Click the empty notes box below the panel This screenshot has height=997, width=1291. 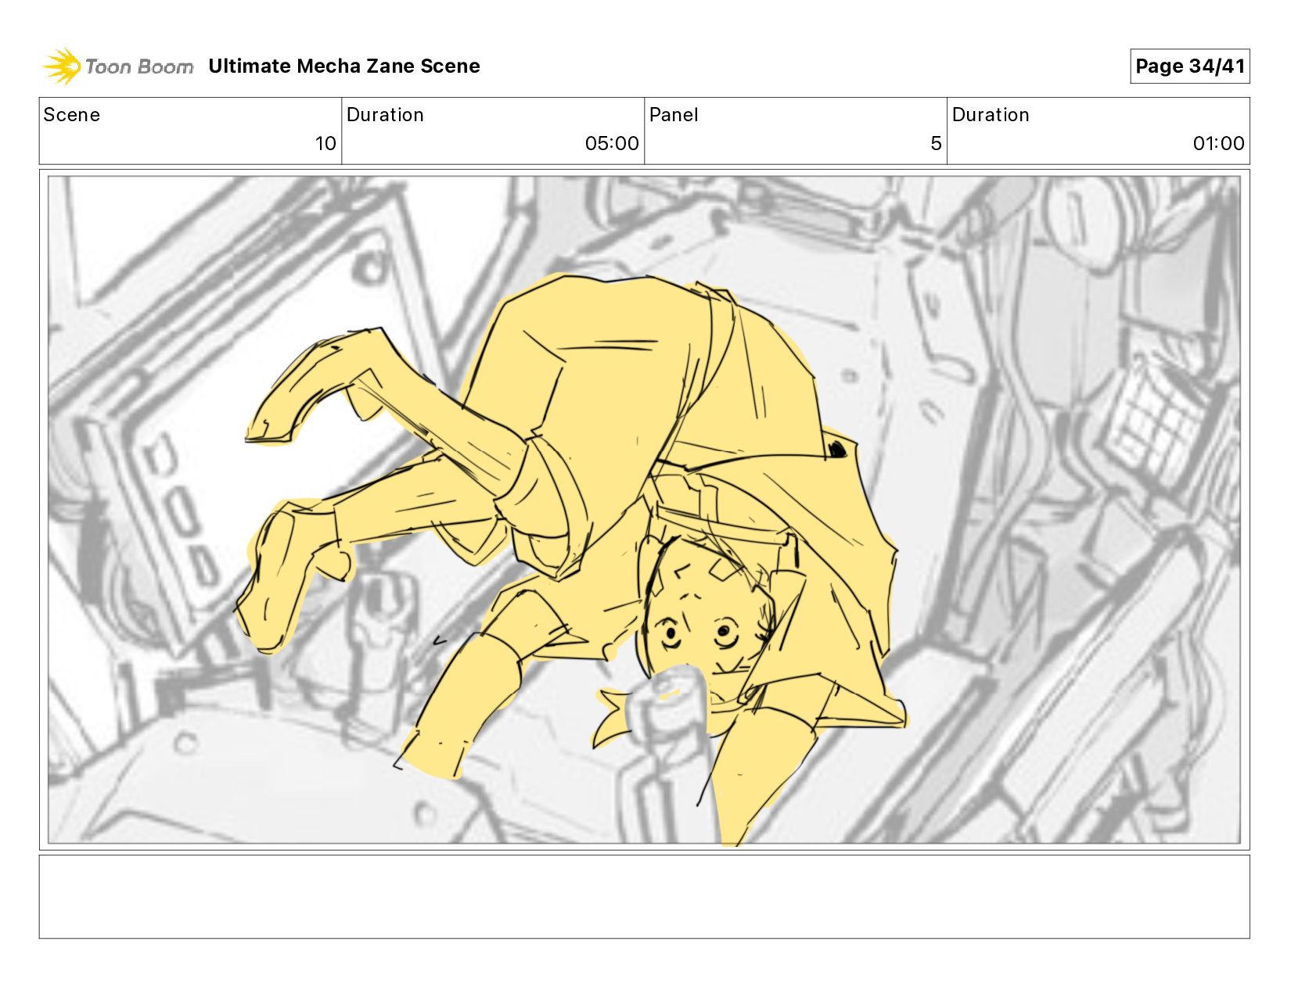click(x=645, y=897)
